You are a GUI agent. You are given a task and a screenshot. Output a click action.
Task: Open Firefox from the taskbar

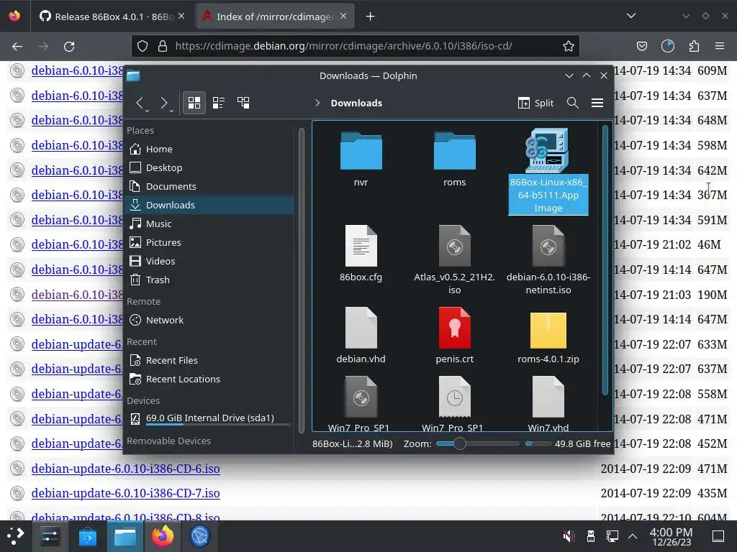pos(162,536)
